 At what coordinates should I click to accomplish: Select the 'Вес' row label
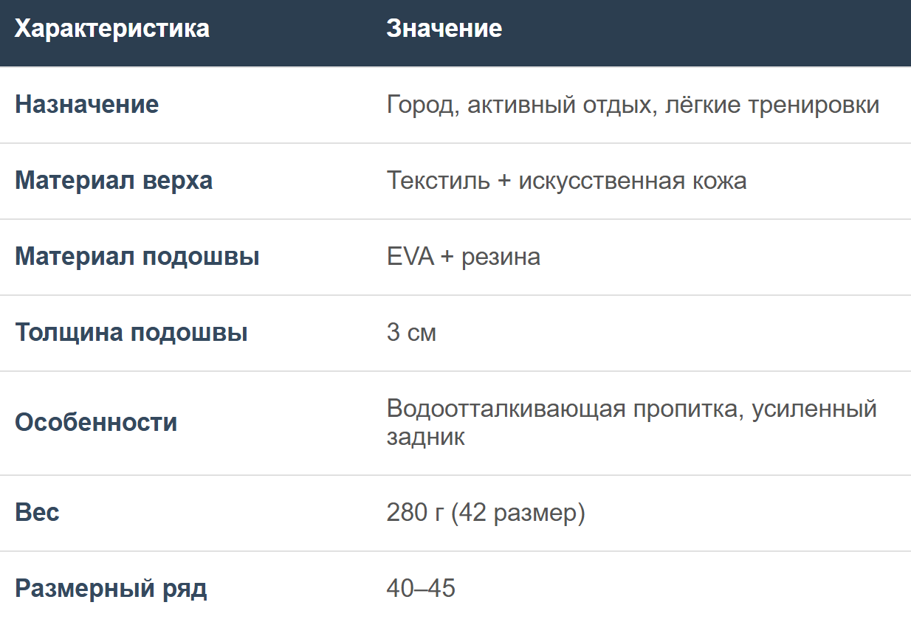coord(37,513)
